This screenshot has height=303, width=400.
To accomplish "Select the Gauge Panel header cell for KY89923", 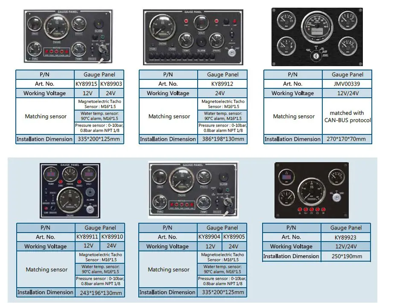I will click(x=347, y=227).
